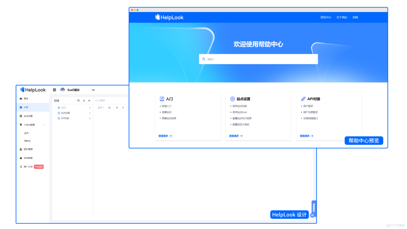Click the document icon beside 入门 in 目录
This screenshot has height=229, width=407.
click(59, 108)
